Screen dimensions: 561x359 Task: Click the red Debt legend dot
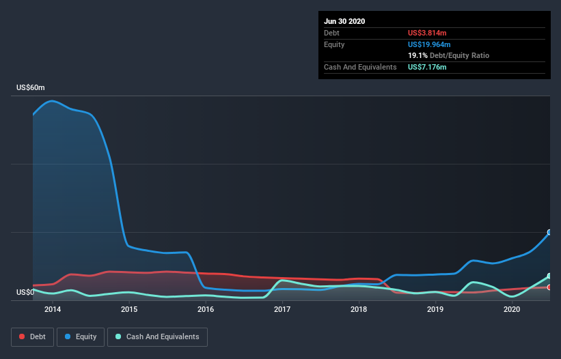pos(22,336)
